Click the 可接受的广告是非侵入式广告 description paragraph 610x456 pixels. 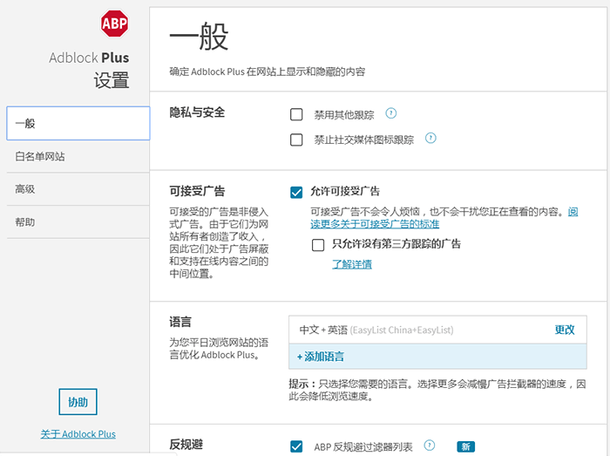pos(219,242)
